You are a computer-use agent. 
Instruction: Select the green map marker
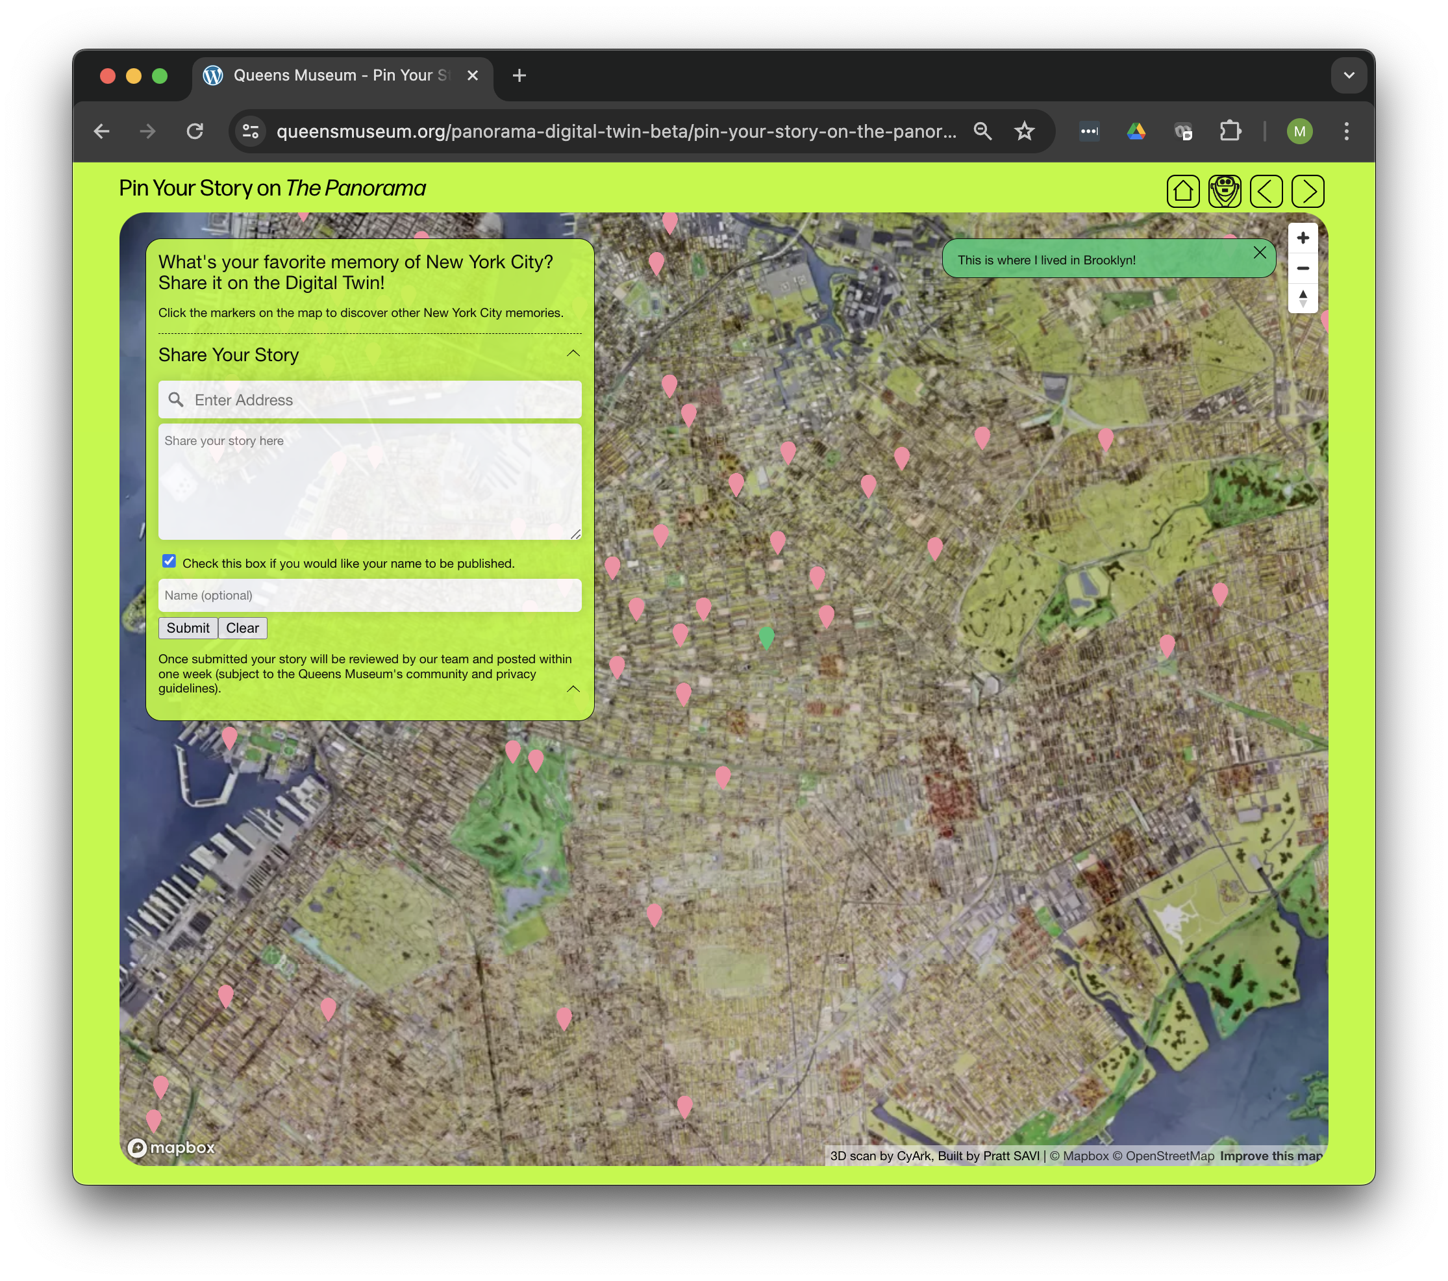coord(766,638)
